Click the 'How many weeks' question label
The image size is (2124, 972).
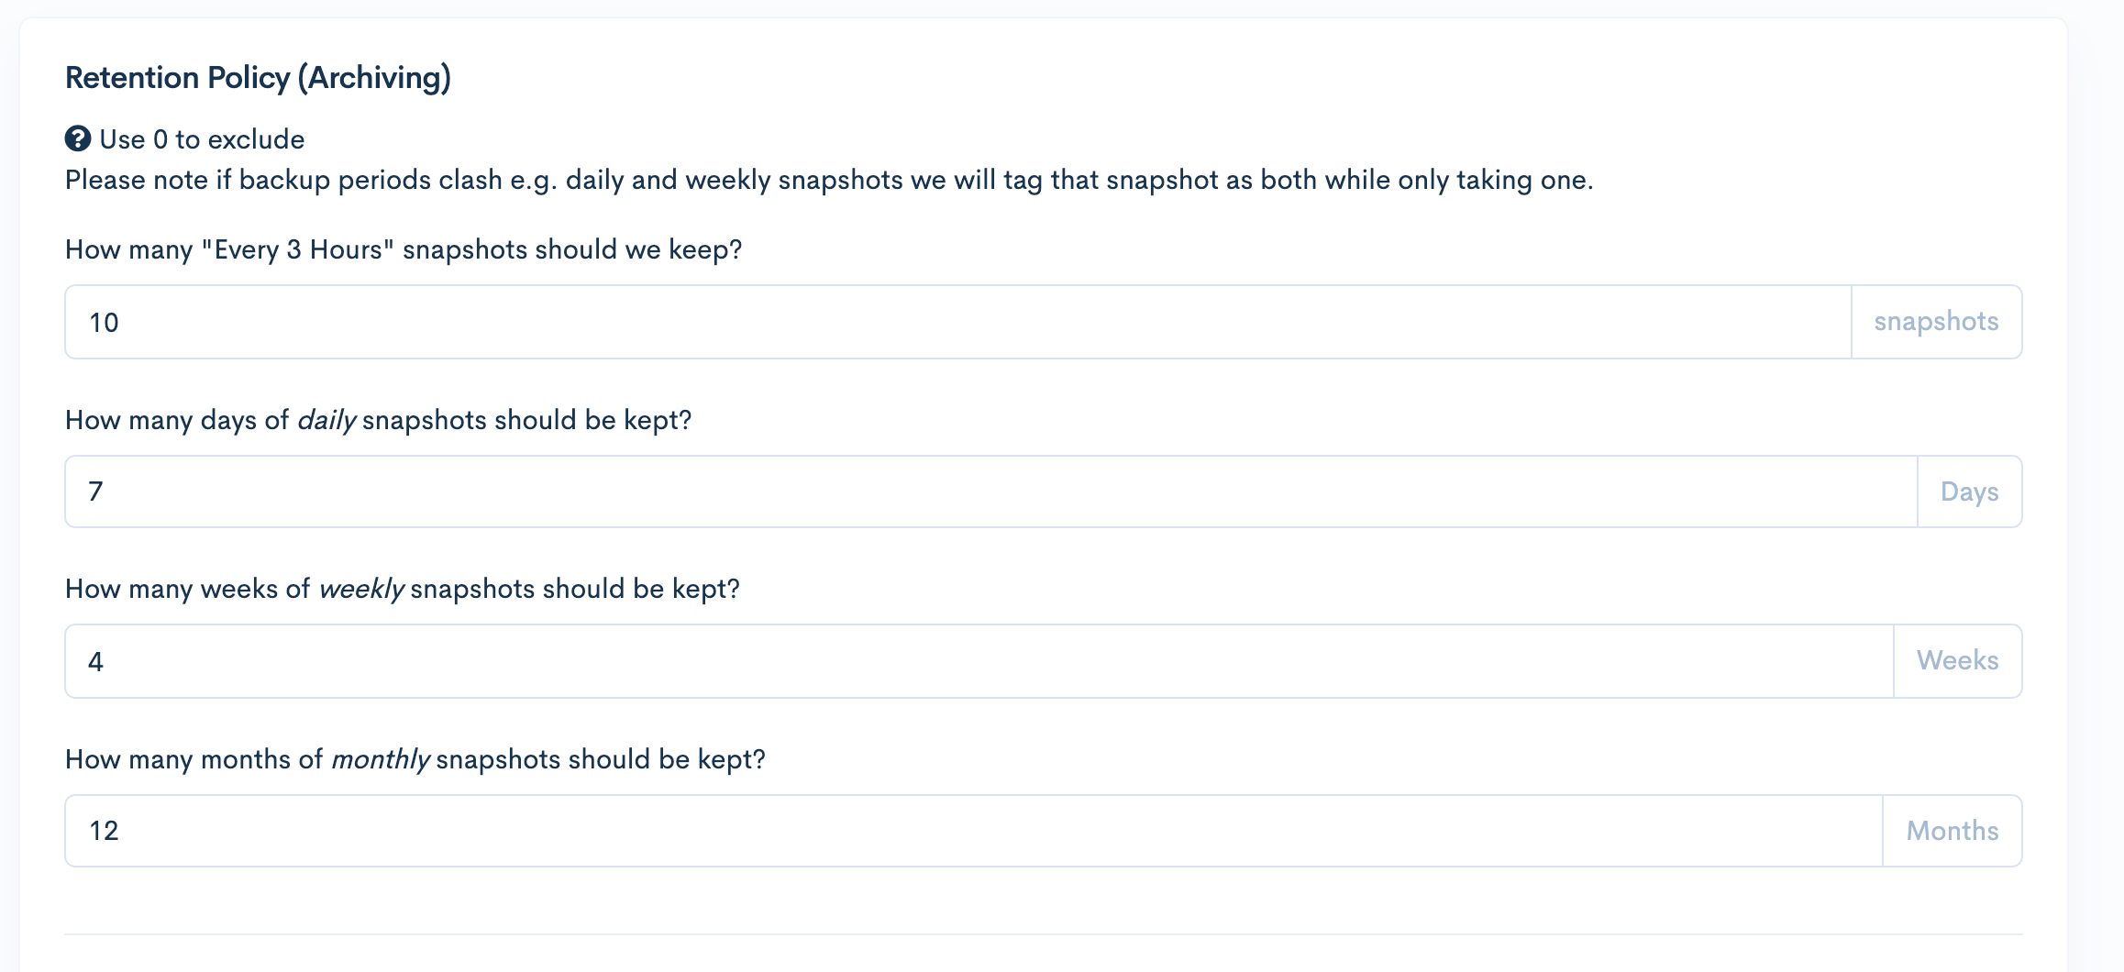tap(402, 589)
